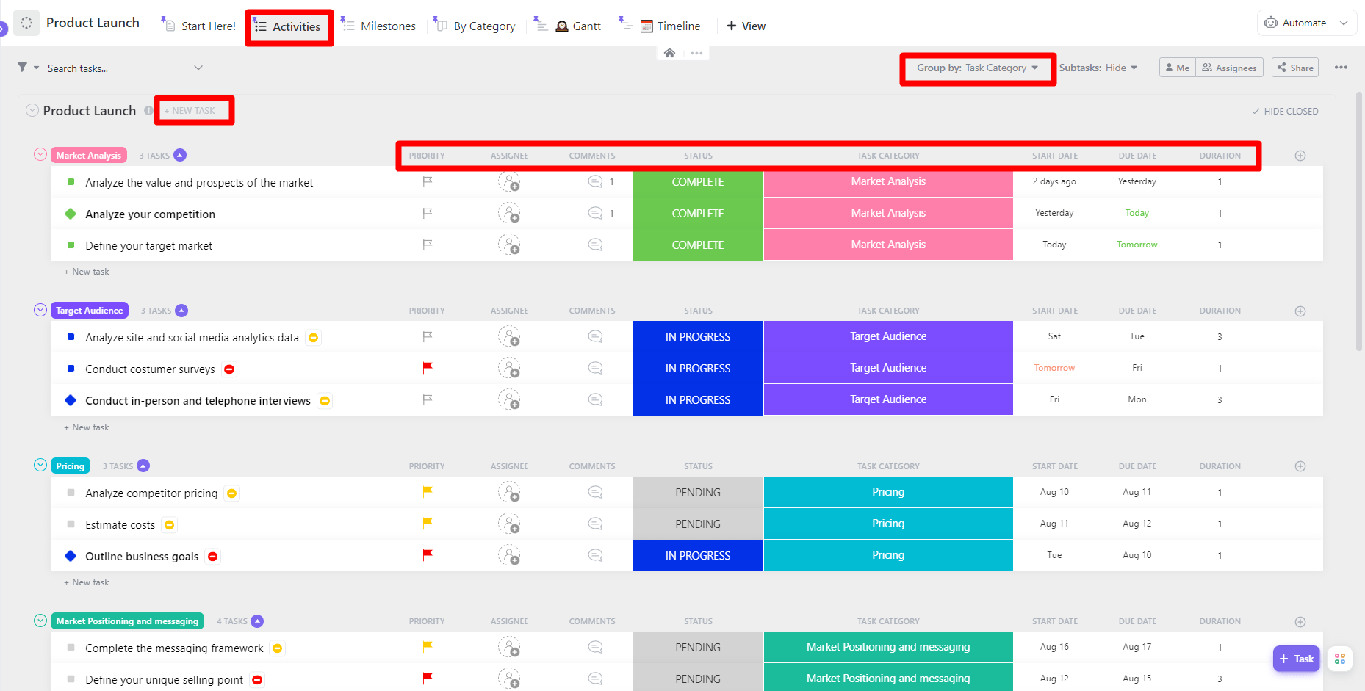The width and height of the screenshot is (1365, 691).
Task: Open the Group by Task Category dropdown
Action: pyautogui.click(x=977, y=68)
